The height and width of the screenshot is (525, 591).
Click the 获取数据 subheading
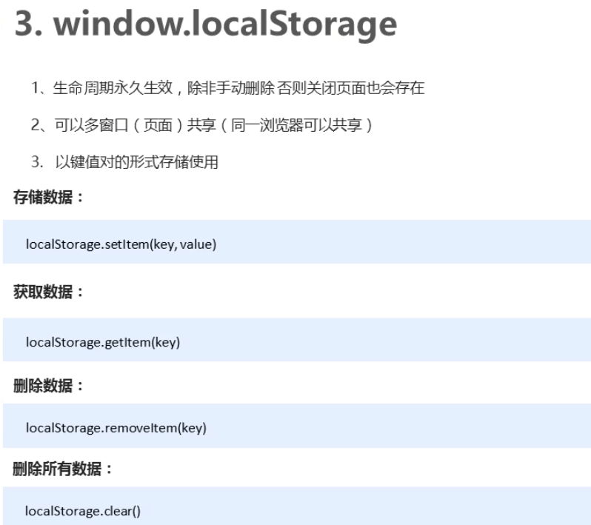tap(48, 292)
